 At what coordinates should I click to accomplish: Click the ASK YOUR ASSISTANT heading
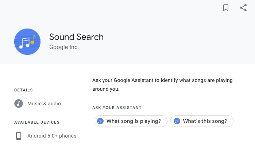tap(117, 108)
